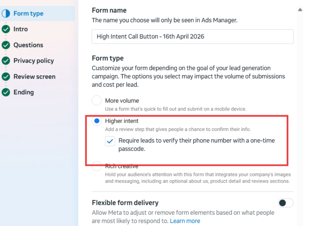The image size is (315, 226).
Task: Click the green checkmark beside Privacy policy
Action: (6, 61)
